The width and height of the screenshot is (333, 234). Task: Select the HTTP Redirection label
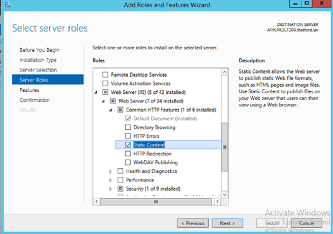tap(153, 153)
